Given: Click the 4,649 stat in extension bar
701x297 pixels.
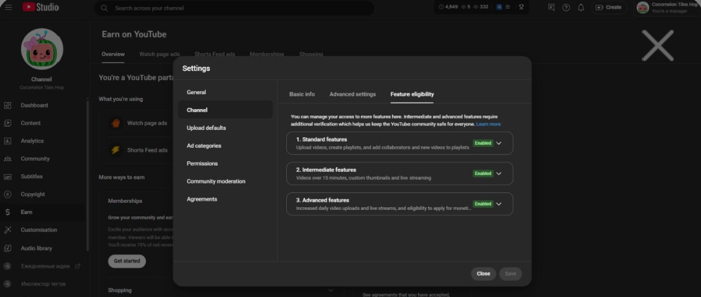Looking at the screenshot, I should [x=449, y=7].
